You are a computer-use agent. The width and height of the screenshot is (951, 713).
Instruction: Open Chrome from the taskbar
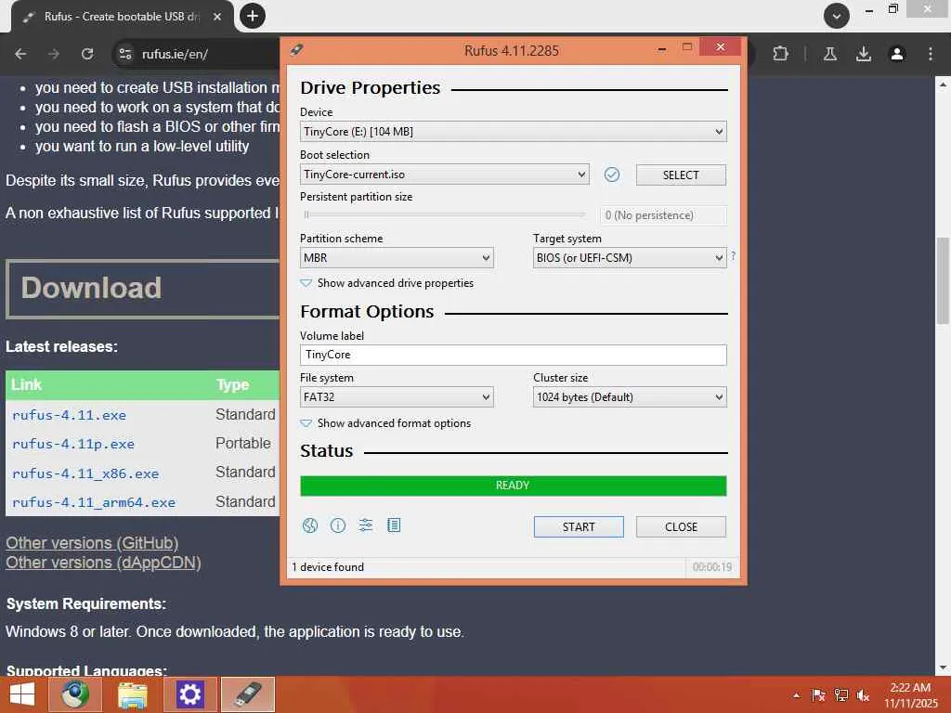tap(74, 694)
